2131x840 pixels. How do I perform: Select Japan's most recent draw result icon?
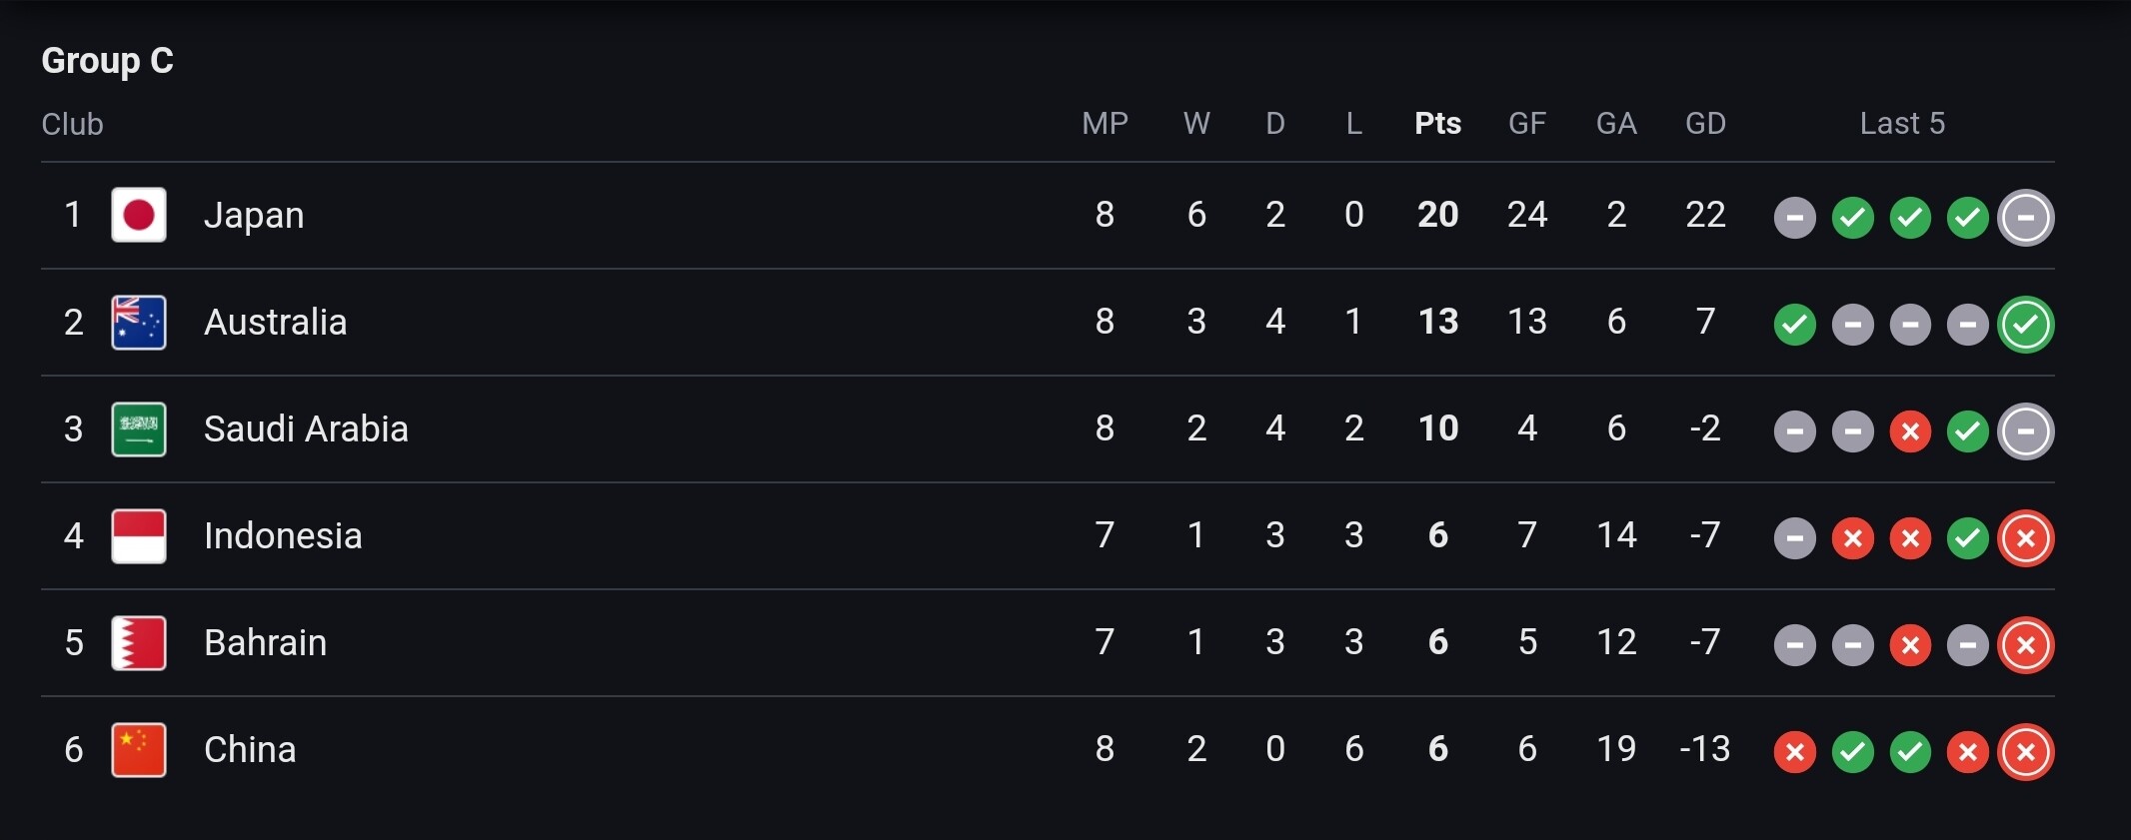[x=2026, y=217]
